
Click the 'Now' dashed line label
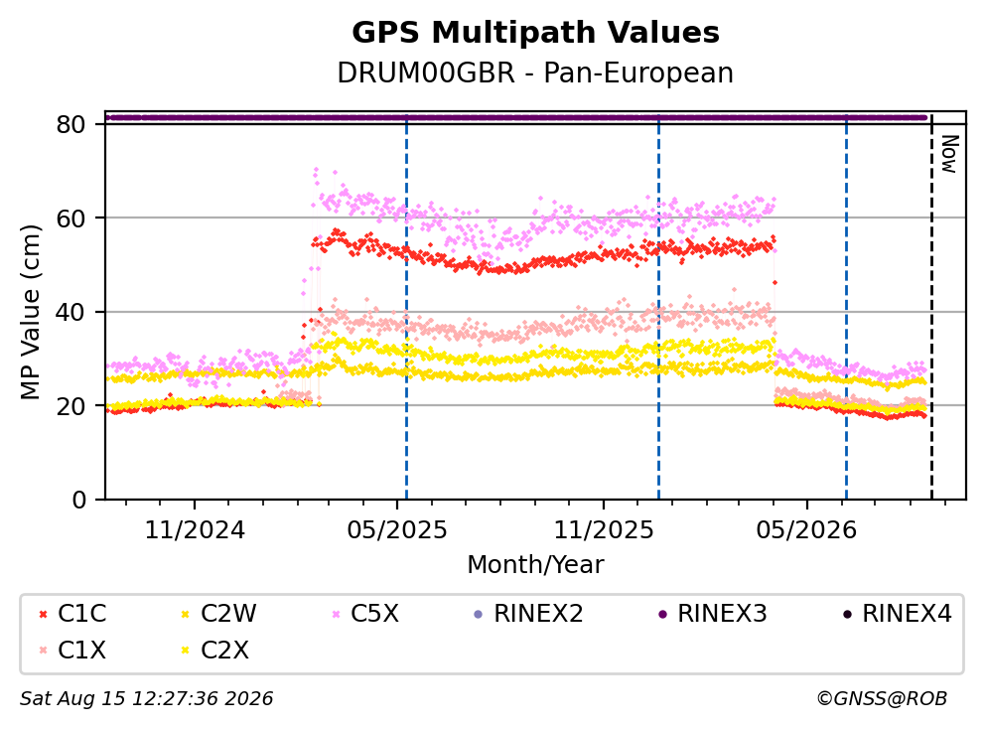(x=950, y=154)
